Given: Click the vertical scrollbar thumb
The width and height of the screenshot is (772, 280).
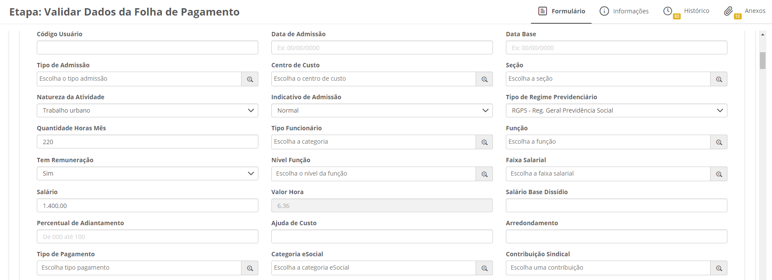Looking at the screenshot, I should (762, 60).
